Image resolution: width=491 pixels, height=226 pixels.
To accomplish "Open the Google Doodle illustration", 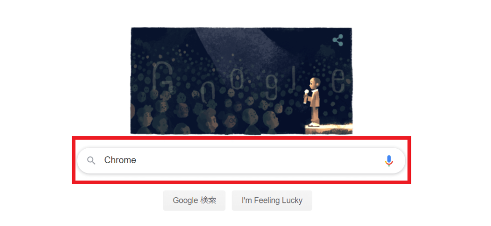I will 242,81.
